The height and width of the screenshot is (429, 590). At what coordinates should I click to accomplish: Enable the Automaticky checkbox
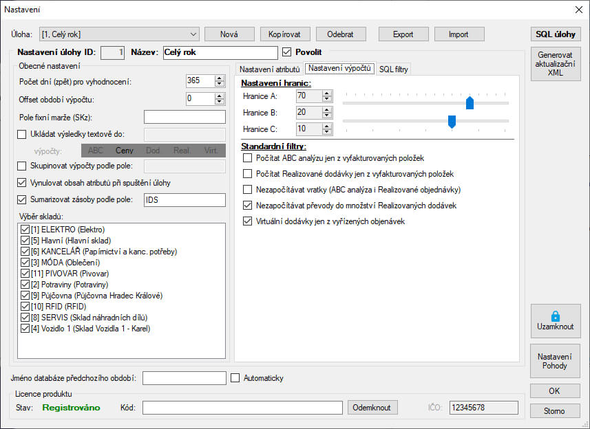[x=235, y=378]
